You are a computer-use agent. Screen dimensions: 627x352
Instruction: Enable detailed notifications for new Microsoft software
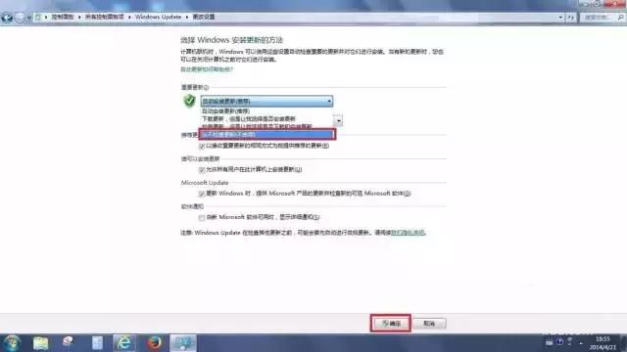click(202, 217)
